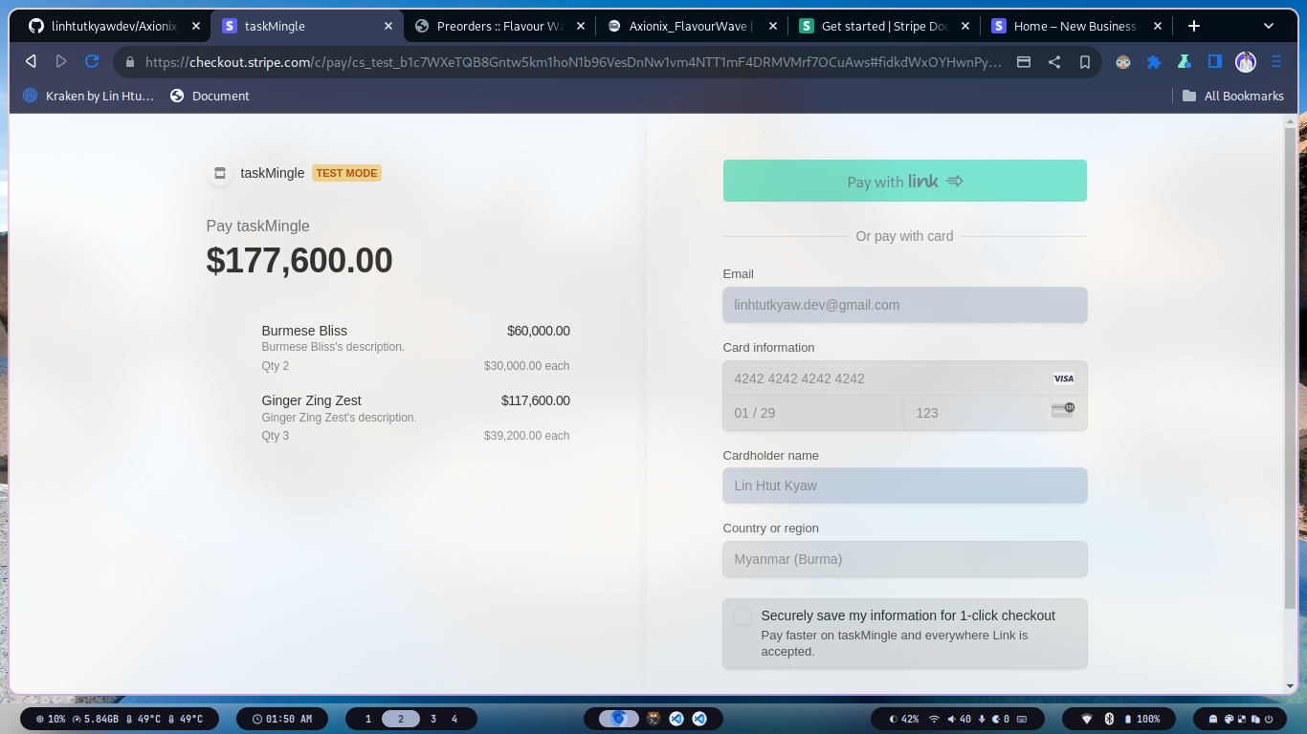
Task: Click the brightness 42% indicator
Action: tap(904, 719)
